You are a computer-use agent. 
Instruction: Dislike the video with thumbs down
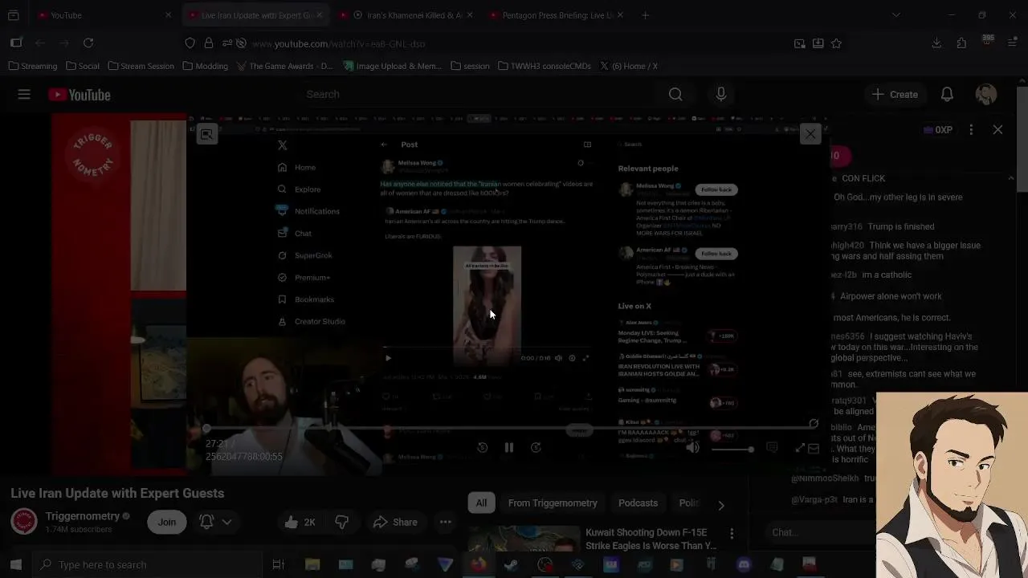point(342,523)
